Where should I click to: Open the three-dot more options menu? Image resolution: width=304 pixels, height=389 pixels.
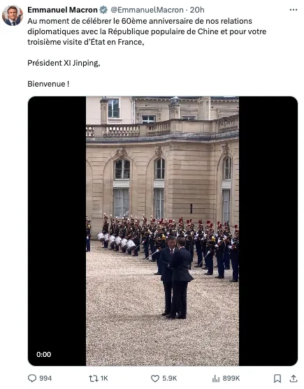click(x=294, y=10)
